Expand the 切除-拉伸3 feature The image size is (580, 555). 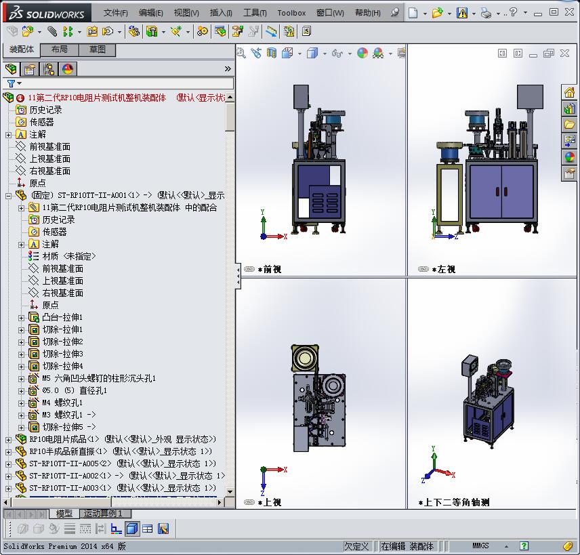tap(21, 354)
